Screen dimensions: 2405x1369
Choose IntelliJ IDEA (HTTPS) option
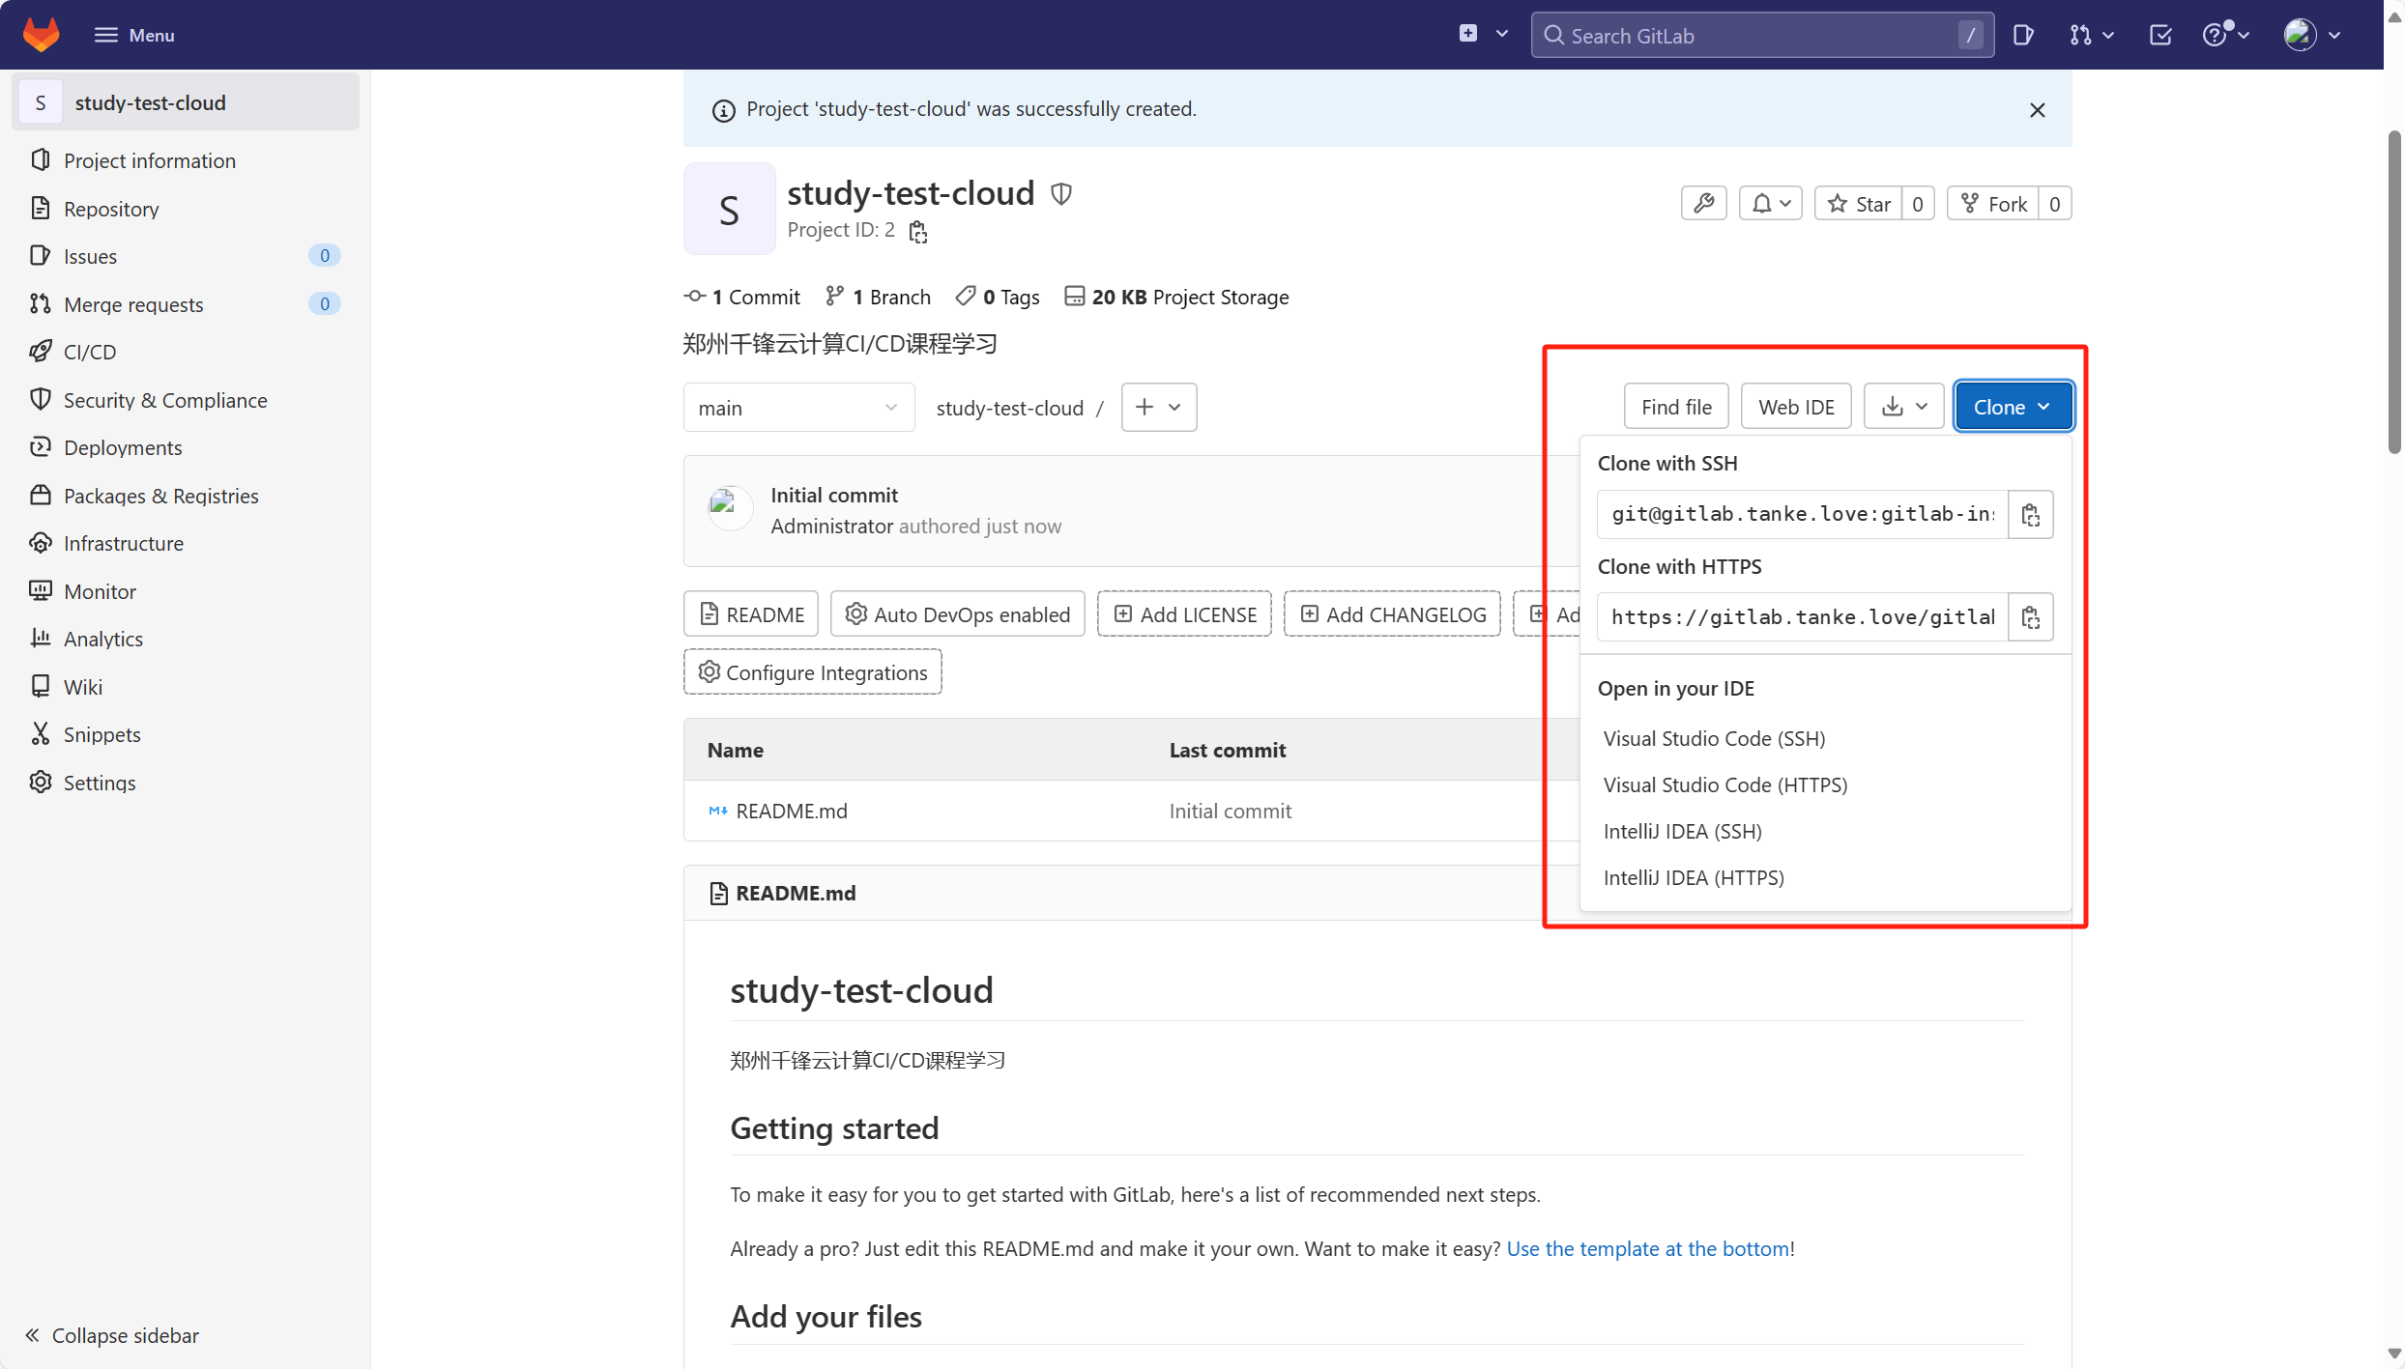1694,877
